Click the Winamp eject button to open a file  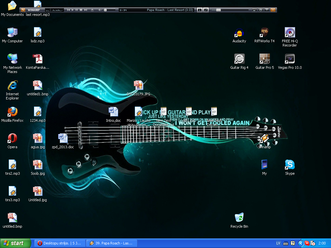click(x=92, y=10)
